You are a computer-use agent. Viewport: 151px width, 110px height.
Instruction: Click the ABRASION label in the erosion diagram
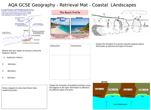(x=26, y=30)
